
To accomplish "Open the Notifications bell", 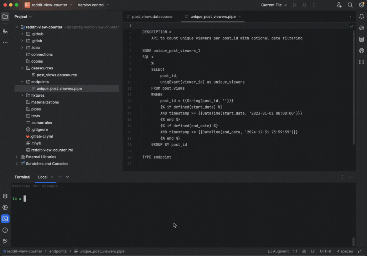I will click(x=361, y=17).
